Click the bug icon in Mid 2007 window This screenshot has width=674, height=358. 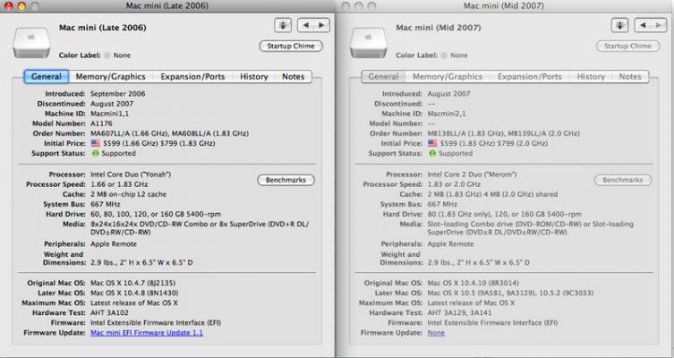619,25
